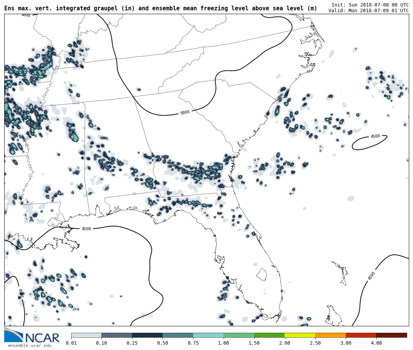Select the slate gray 0.10–0.25 colorbar swatch
The height and width of the screenshot is (350, 413).
117,335
